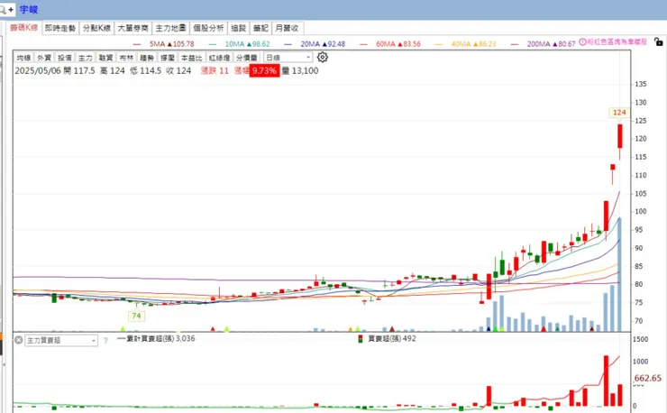Image resolution: width=667 pixels, height=413 pixels.
Task: Toggle the 投信 indicator button
Action: point(65,58)
